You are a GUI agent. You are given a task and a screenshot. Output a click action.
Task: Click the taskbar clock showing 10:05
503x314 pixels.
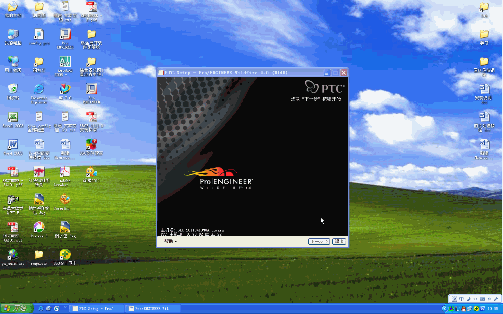tap(493, 309)
